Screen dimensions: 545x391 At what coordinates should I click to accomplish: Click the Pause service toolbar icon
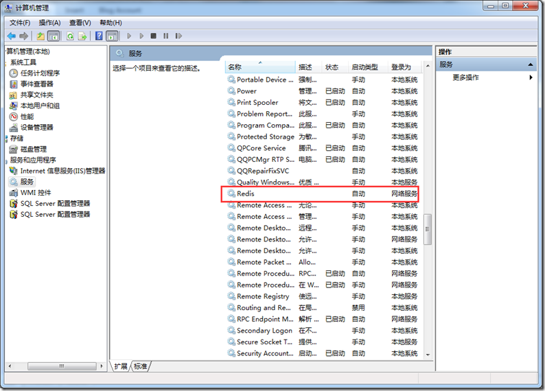tap(166, 36)
